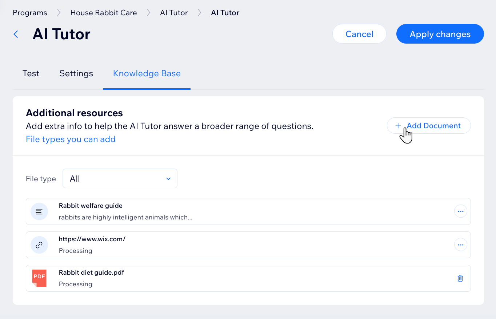Screen dimensions: 496x319
Task: Open House Rabbit Care from the breadcrumb trail
Action: click(x=103, y=12)
